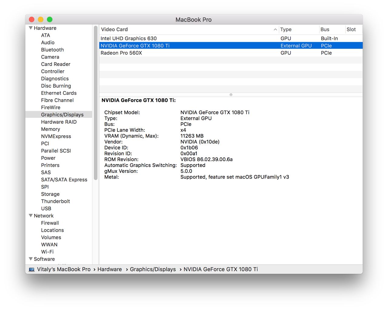Select FireWire in the sidebar
This screenshot has height=310, width=388.
(51, 107)
